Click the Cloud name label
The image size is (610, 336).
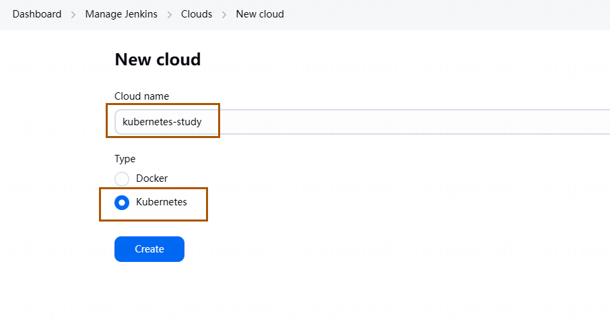141,96
